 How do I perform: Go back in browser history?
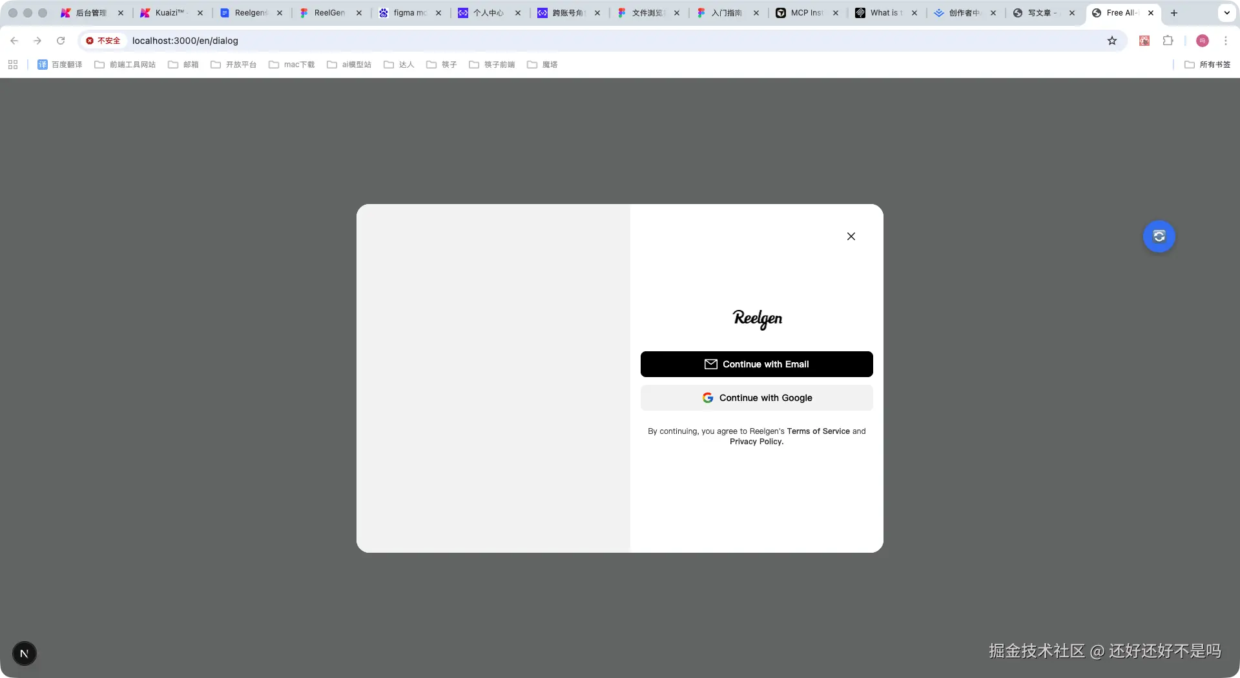[x=14, y=41]
